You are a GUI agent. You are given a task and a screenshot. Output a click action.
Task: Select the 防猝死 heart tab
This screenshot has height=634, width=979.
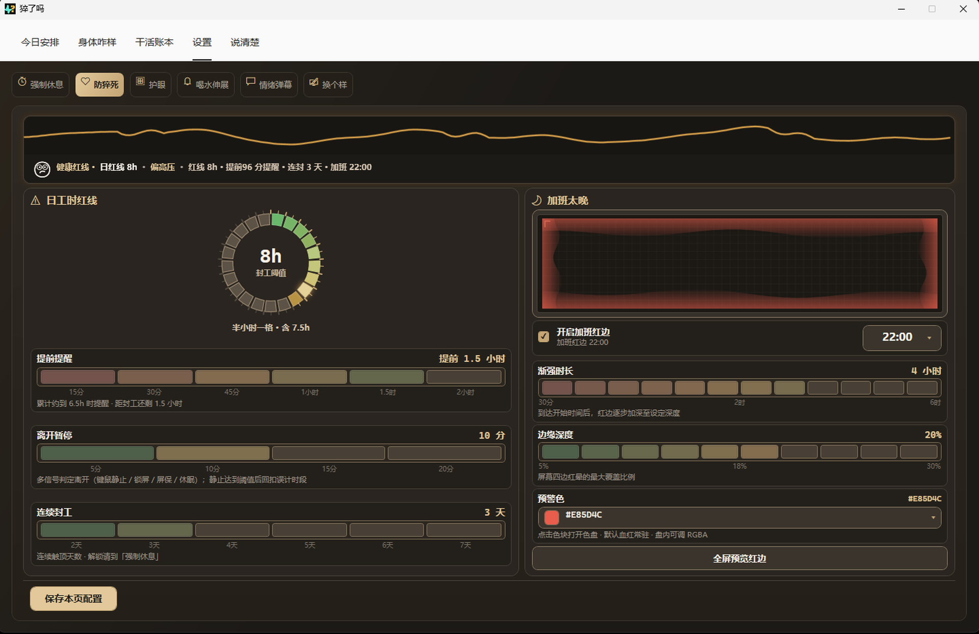pos(99,84)
